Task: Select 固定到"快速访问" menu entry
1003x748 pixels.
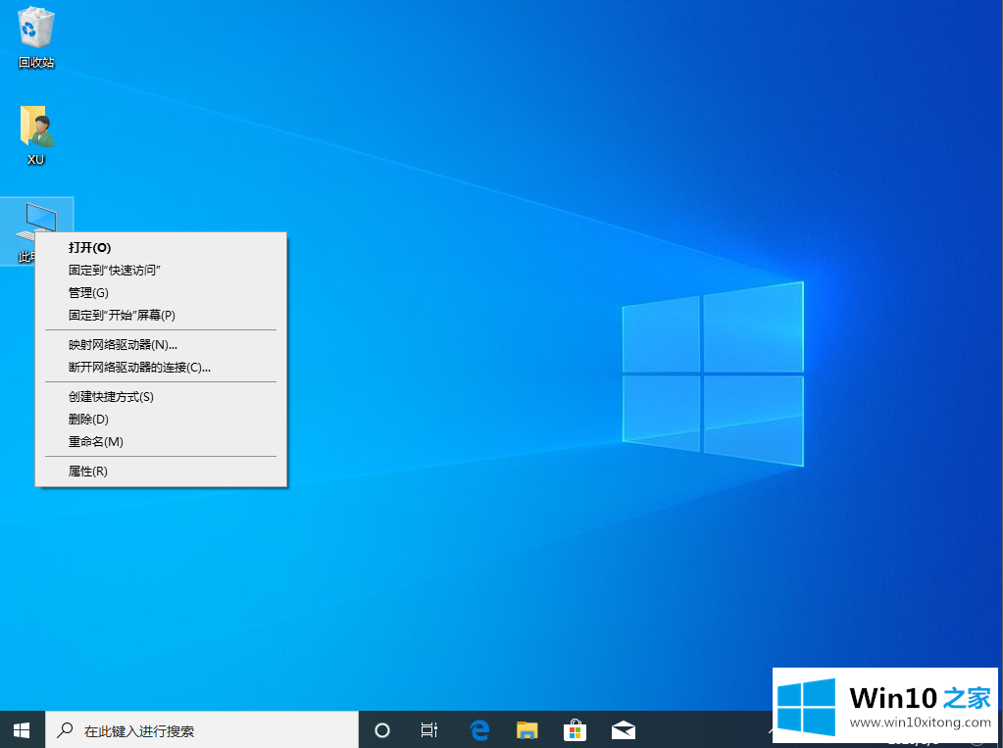Action: tap(114, 270)
